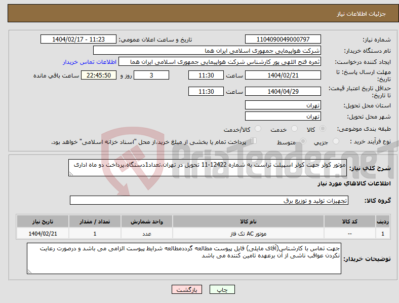Click the quantity cell showing 1

coord(95,234)
